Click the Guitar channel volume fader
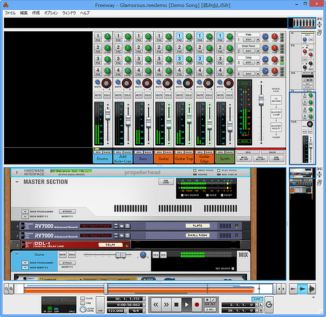This screenshot has width=326, height=317. pyautogui.click(x=169, y=124)
